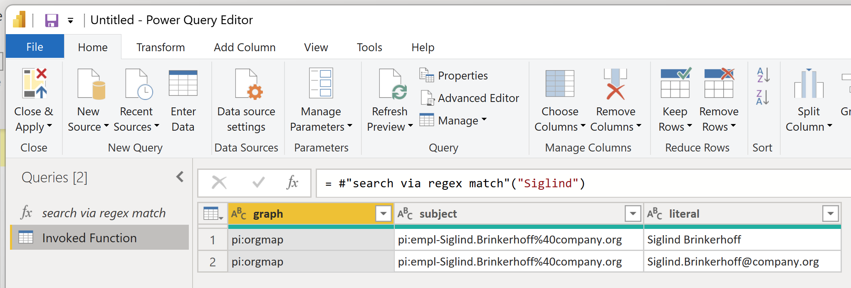Screen dimensions: 851x288
Task: Open the Help tab
Action: point(423,47)
